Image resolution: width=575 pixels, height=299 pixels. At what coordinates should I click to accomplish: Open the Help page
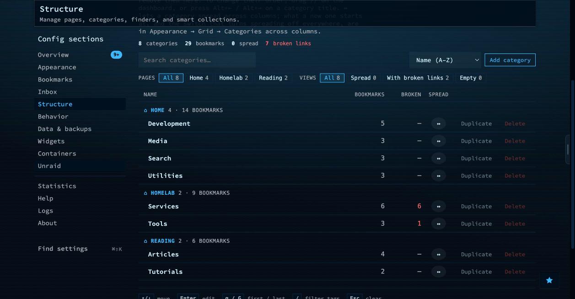click(x=80, y=198)
